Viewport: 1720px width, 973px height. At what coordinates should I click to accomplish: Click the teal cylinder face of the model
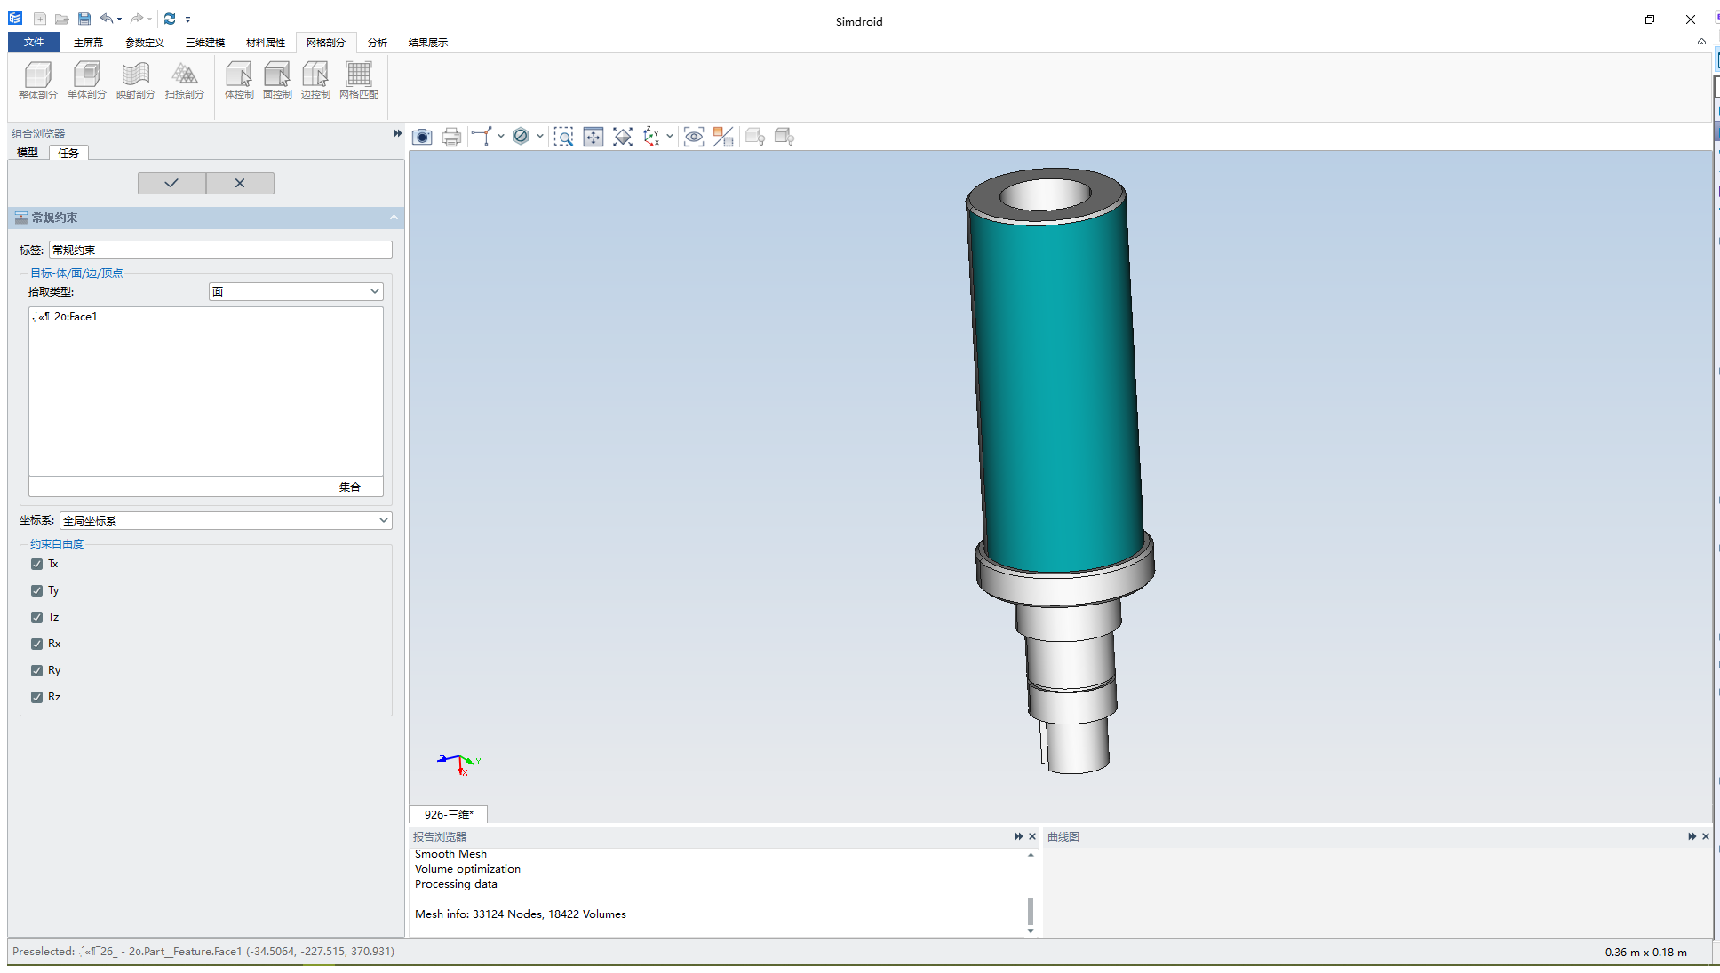click(1055, 391)
